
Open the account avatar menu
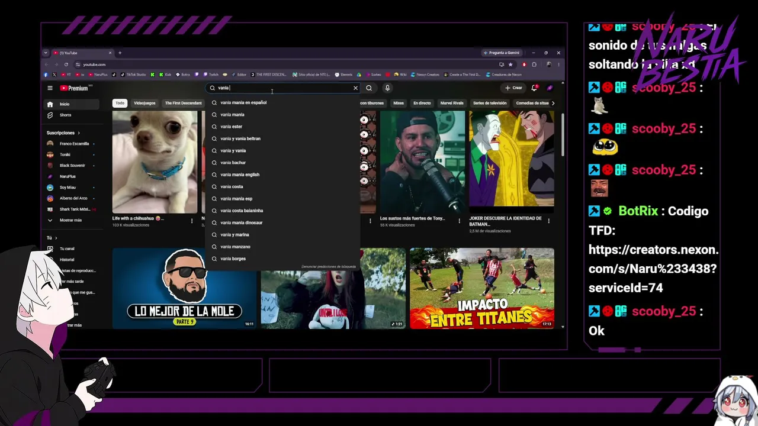(x=550, y=88)
